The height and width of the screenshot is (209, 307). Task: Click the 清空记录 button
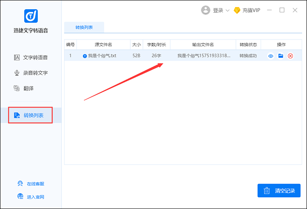coord(279,191)
